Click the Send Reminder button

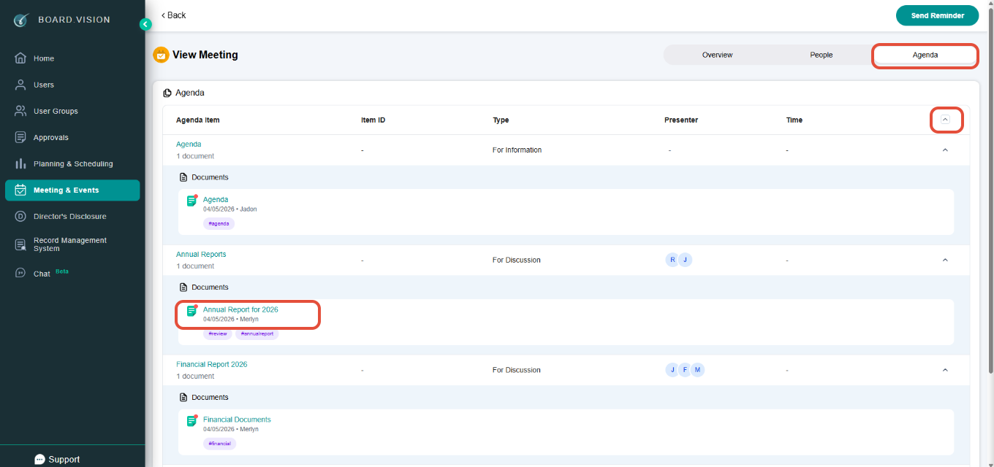(937, 15)
